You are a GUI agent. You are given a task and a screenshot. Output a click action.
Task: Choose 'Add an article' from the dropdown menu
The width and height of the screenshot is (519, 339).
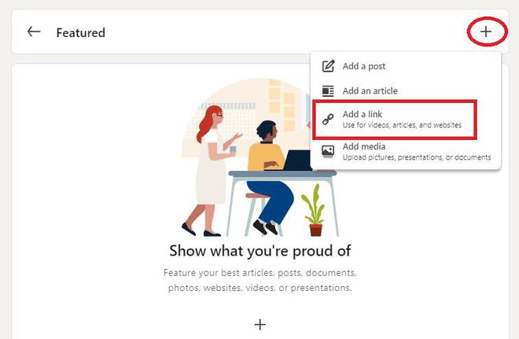[406, 90]
